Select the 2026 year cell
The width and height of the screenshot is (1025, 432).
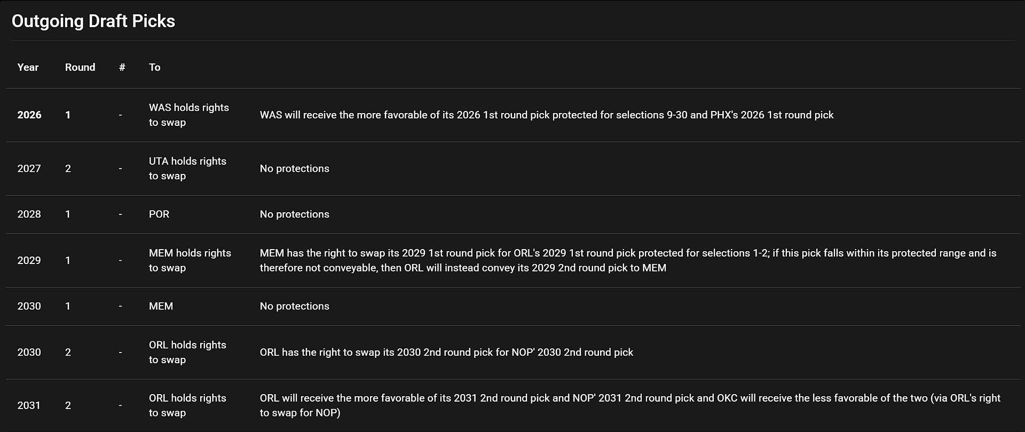tap(29, 115)
